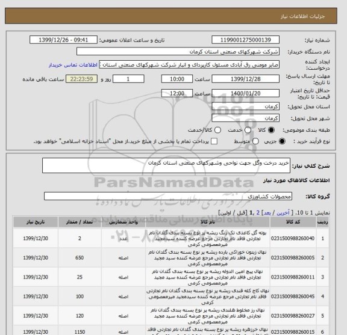
Task: Click the announcement date field 1399/12/26 - 09:41
Action: tap(63, 40)
